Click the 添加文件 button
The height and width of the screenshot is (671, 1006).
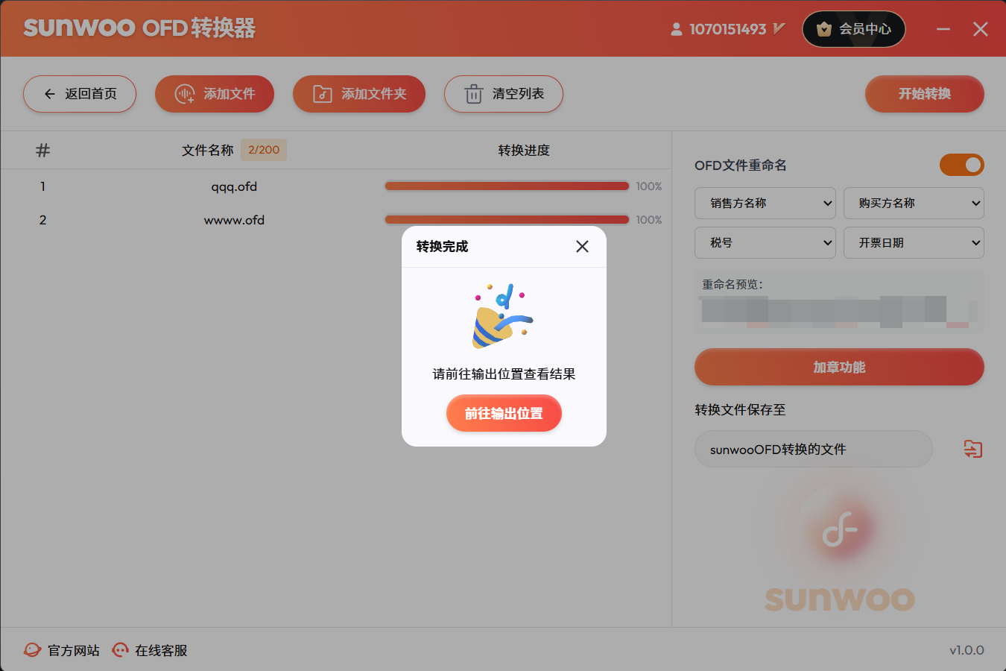[215, 94]
